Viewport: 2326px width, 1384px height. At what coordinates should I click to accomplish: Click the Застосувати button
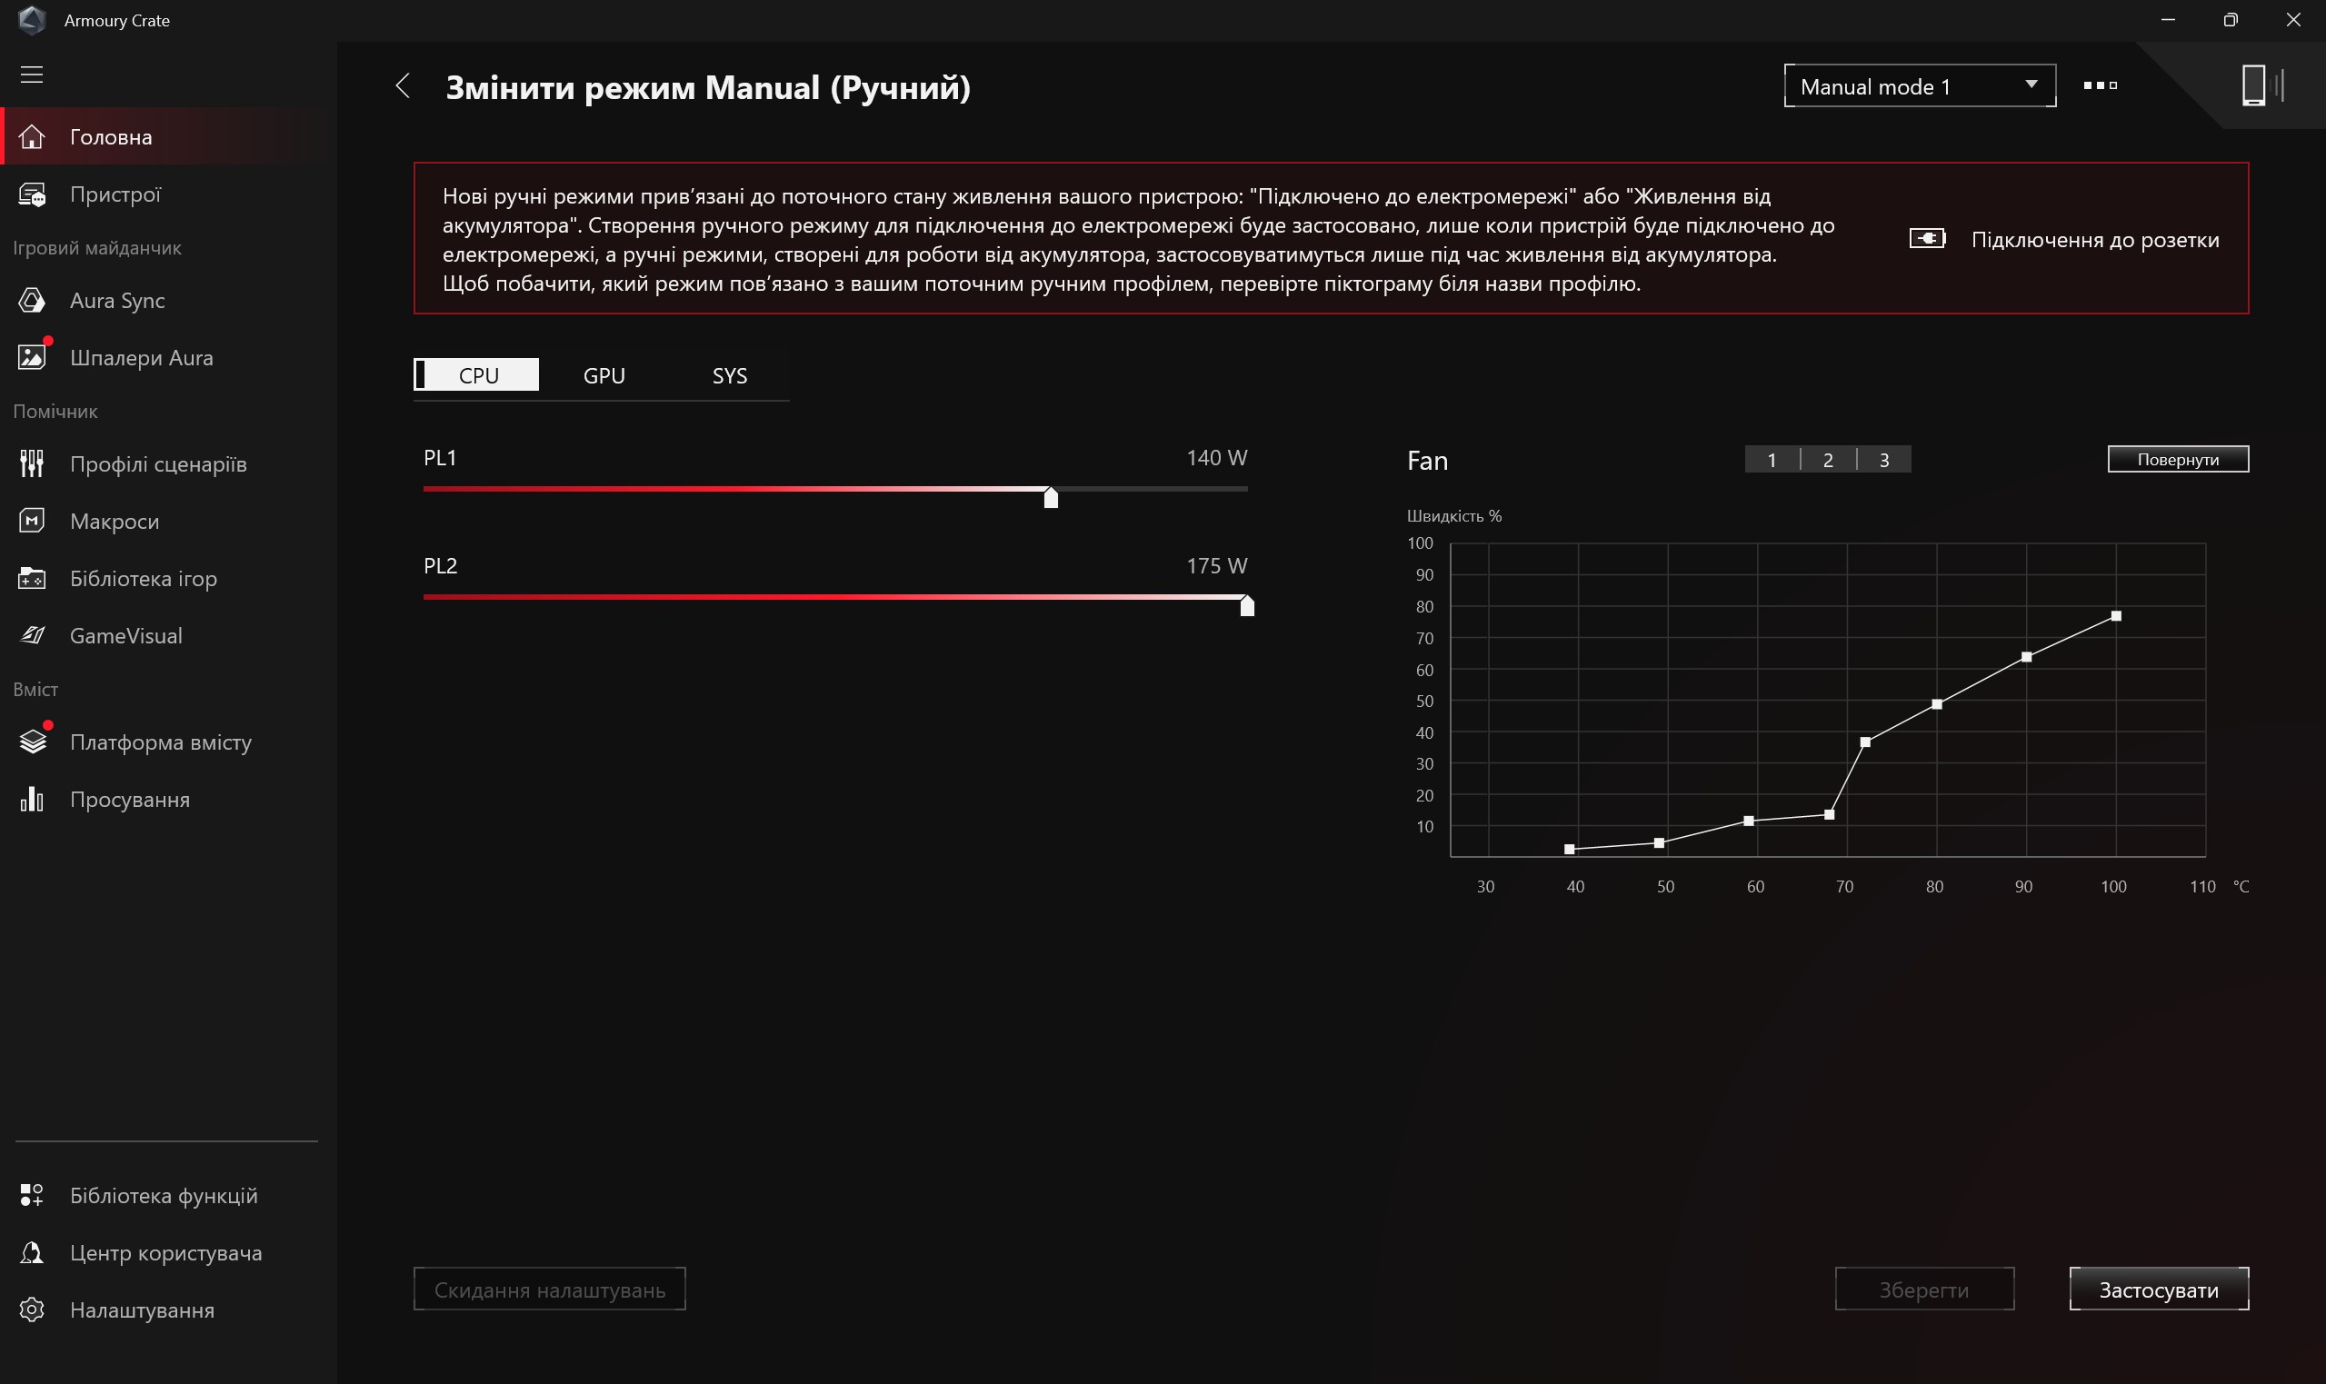tap(2158, 1289)
